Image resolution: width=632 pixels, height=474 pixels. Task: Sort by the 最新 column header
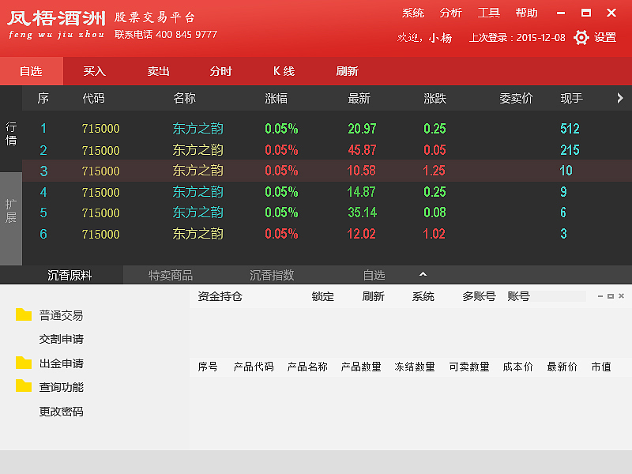(359, 98)
